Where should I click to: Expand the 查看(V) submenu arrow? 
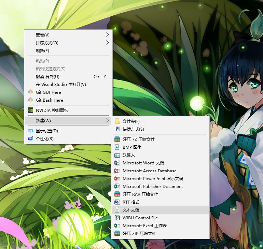(x=108, y=35)
